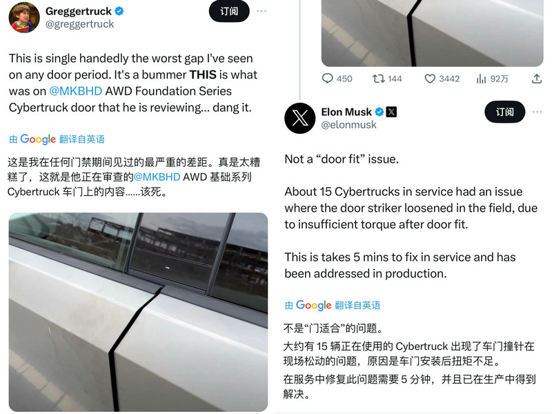Subscribe to Elon Musk with 订阅 button
The height and width of the screenshot is (414, 552).
tap(505, 112)
